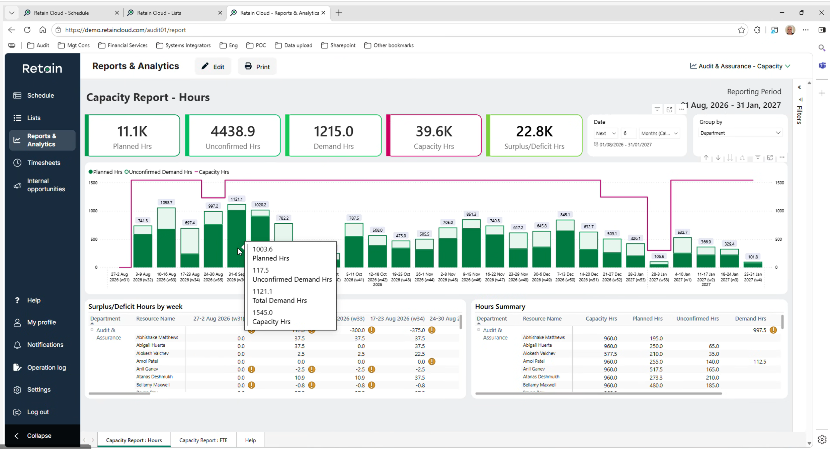Add this page to browser favorites
Image resolution: width=830 pixels, height=449 pixels.
741,30
